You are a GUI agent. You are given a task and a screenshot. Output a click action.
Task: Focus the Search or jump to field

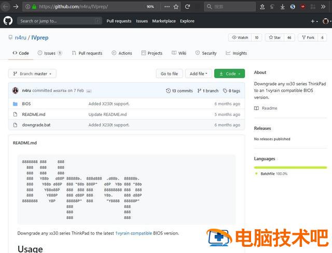[x=60, y=21]
